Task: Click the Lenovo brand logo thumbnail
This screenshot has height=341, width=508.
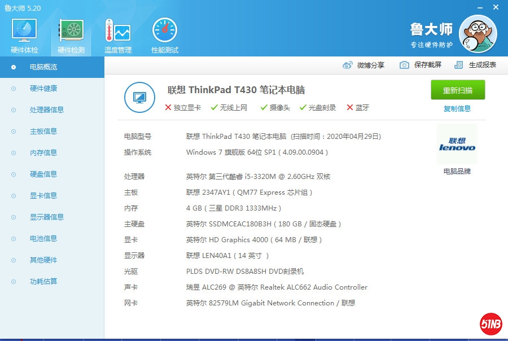Action: pos(457,145)
